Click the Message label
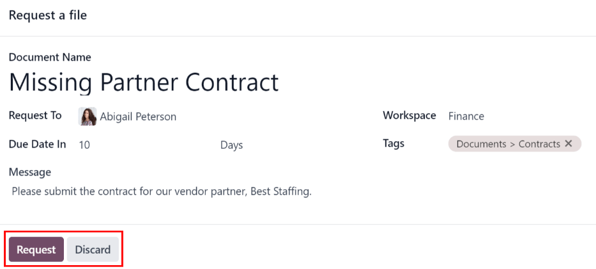Screen dimensions: 596x269 click(x=30, y=172)
